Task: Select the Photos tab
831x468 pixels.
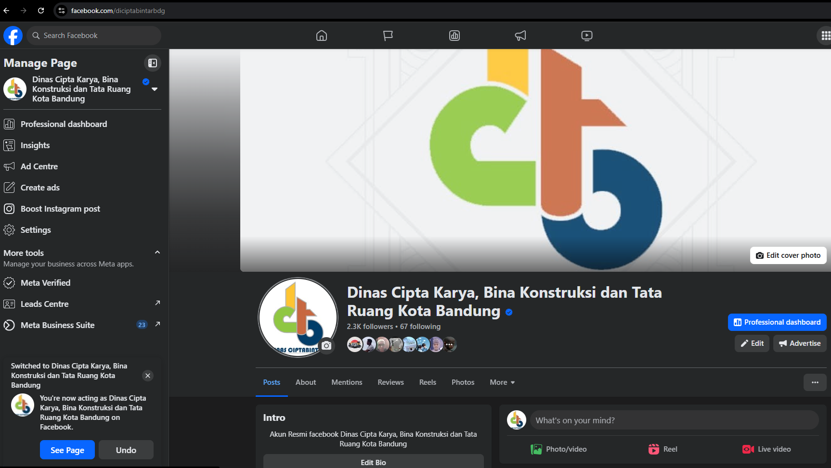Action: pos(463,382)
